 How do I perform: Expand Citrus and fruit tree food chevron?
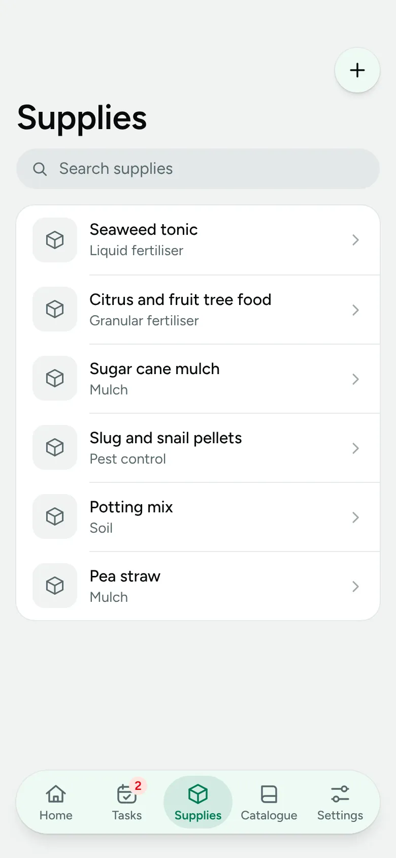click(355, 310)
